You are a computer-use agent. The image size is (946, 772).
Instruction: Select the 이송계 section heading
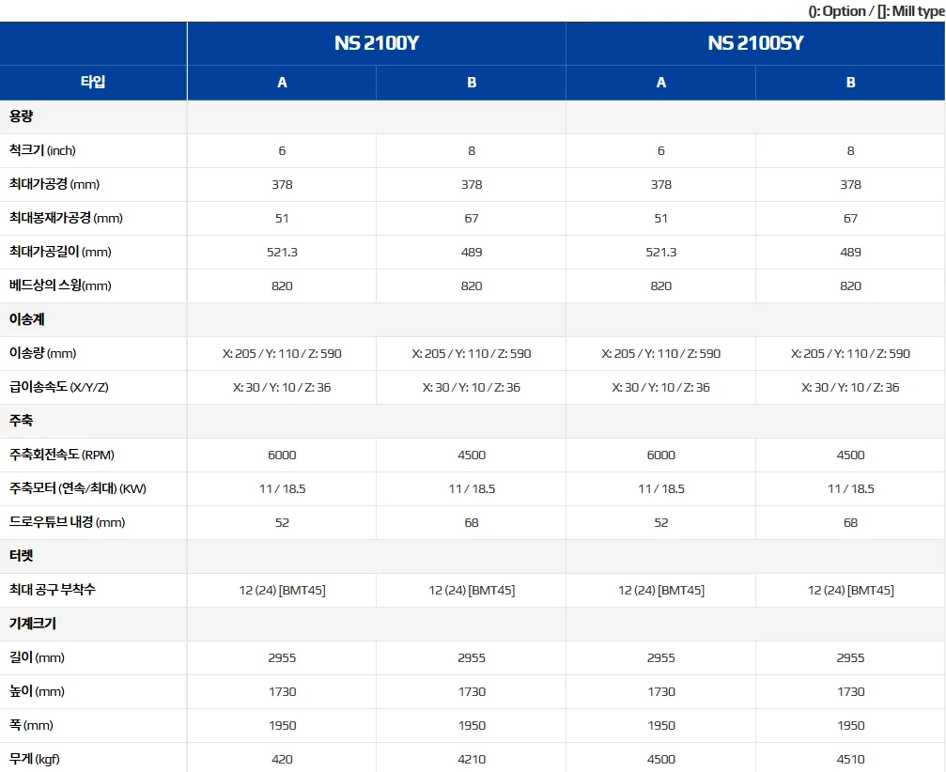(27, 319)
